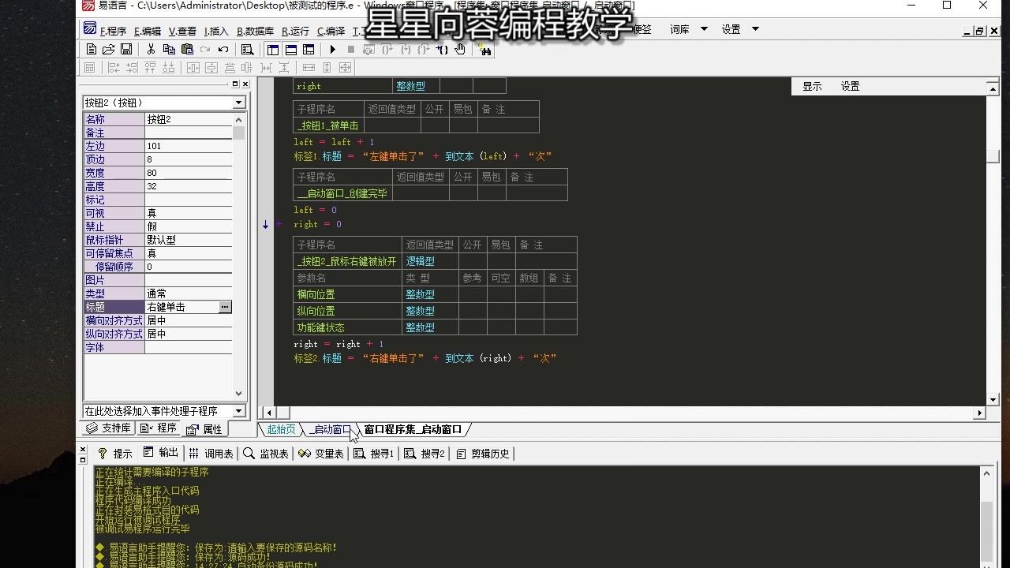Stop the running program
This screenshot has width=1010, height=568.
[350, 49]
